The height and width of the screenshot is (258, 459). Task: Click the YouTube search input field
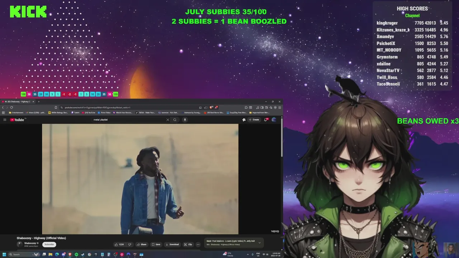pos(129,120)
